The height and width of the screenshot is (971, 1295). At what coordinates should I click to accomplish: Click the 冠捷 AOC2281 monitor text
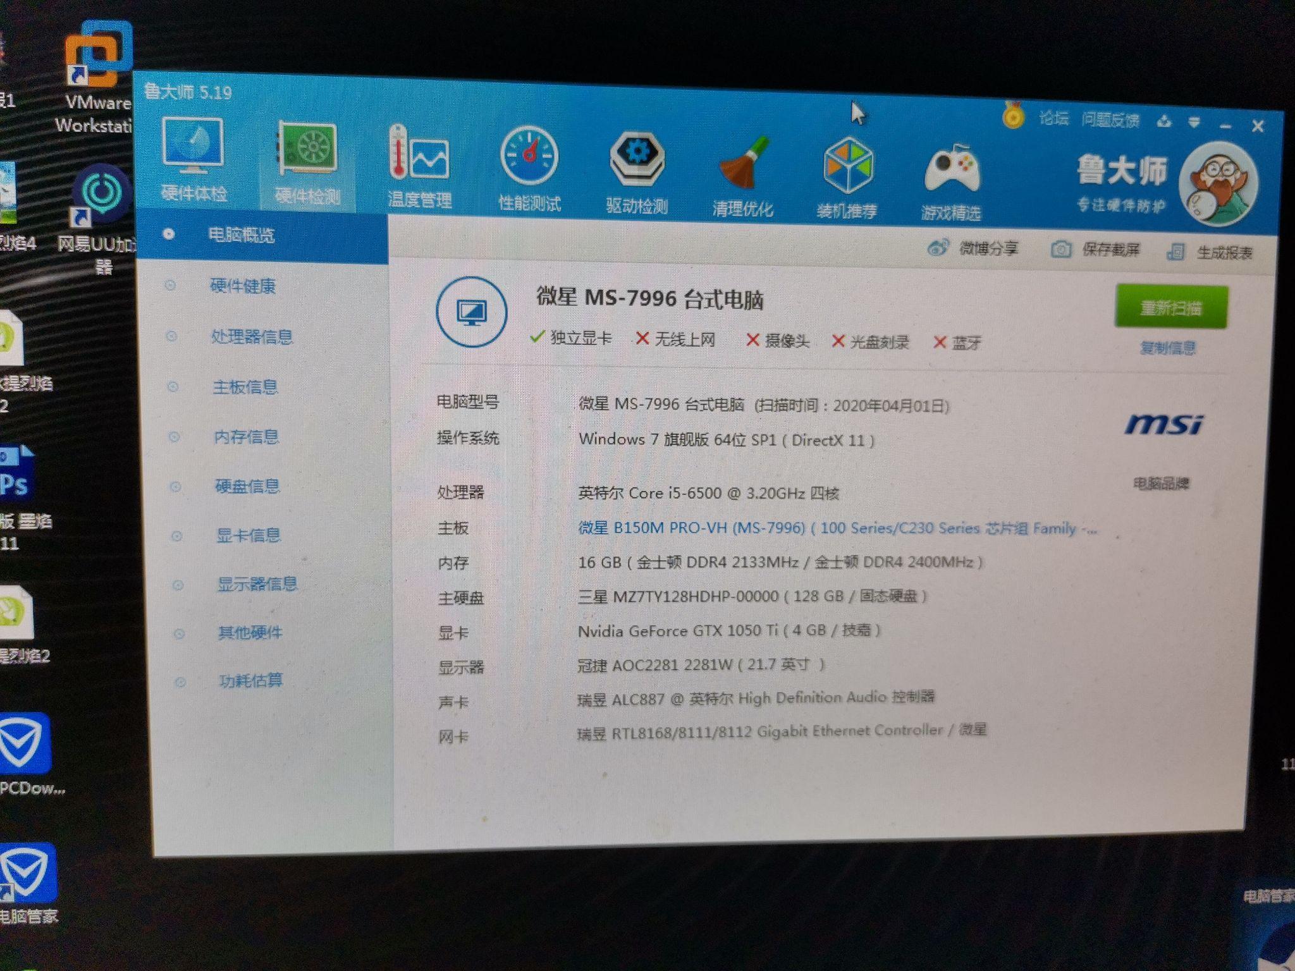point(701,664)
